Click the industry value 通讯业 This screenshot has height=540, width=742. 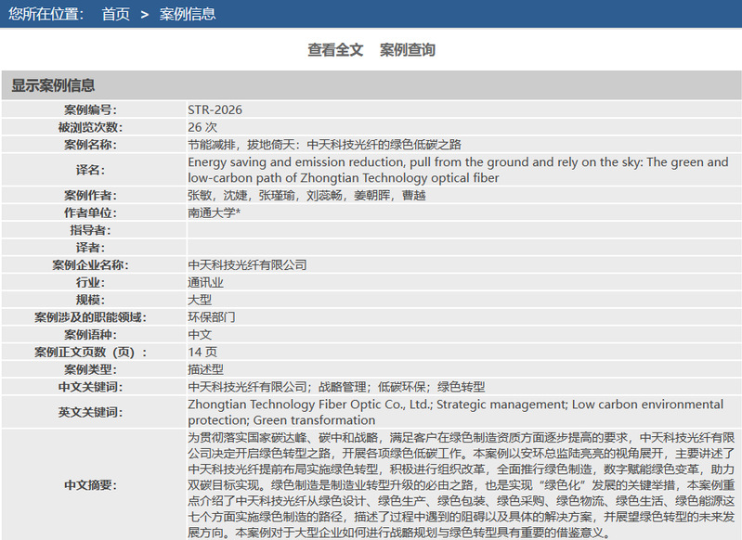tap(205, 282)
